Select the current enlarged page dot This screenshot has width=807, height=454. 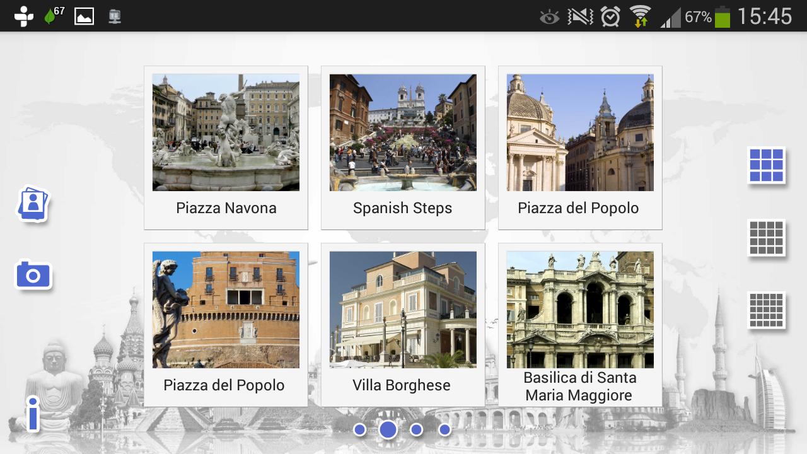pyautogui.click(x=388, y=429)
